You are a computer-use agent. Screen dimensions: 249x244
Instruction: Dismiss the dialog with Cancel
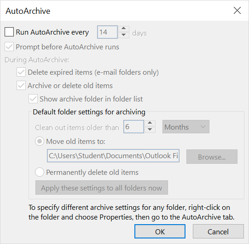[x=218, y=232]
